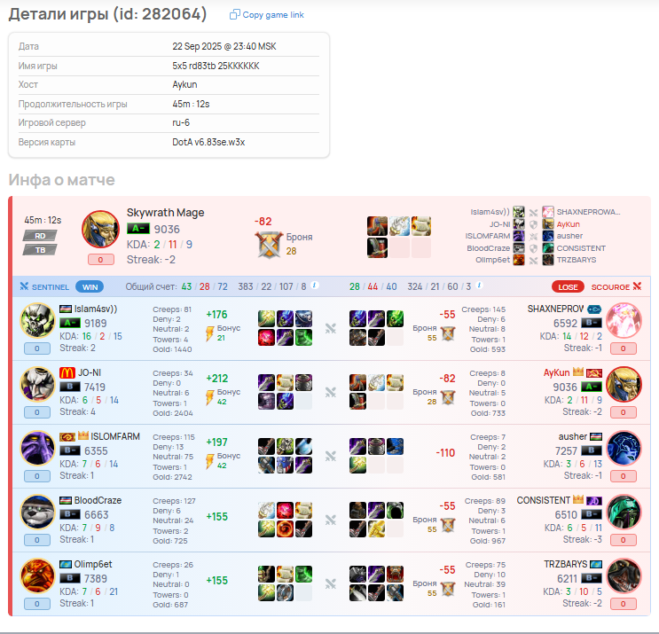Click the armor shield icon in CONSISTENT row
659x634 pixels.
448,525
